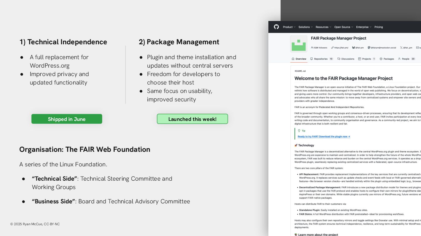The image size is (421, 236).
Task: Click 'Learn more about the project' heading
Action: coord(318,235)
